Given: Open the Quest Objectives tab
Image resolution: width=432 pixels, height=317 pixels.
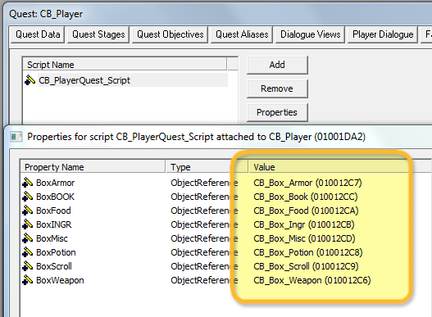Looking at the screenshot, I should click(170, 34).
